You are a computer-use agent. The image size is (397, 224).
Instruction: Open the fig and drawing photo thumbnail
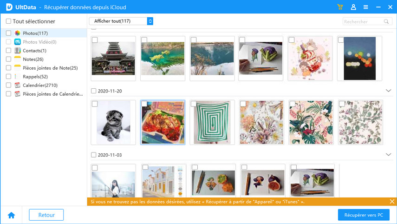(x=263, y=181)
